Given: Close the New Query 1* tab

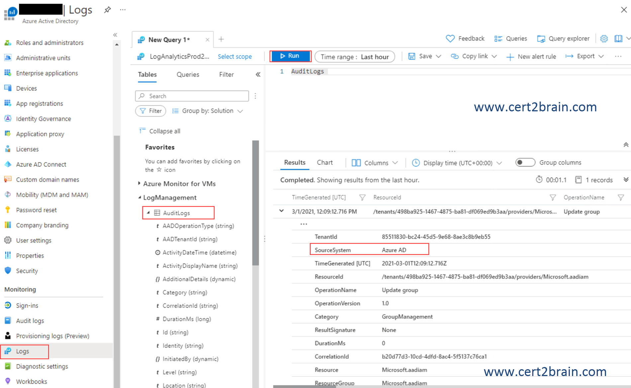Looking at the screenshot, I should [x=207, y=40].
